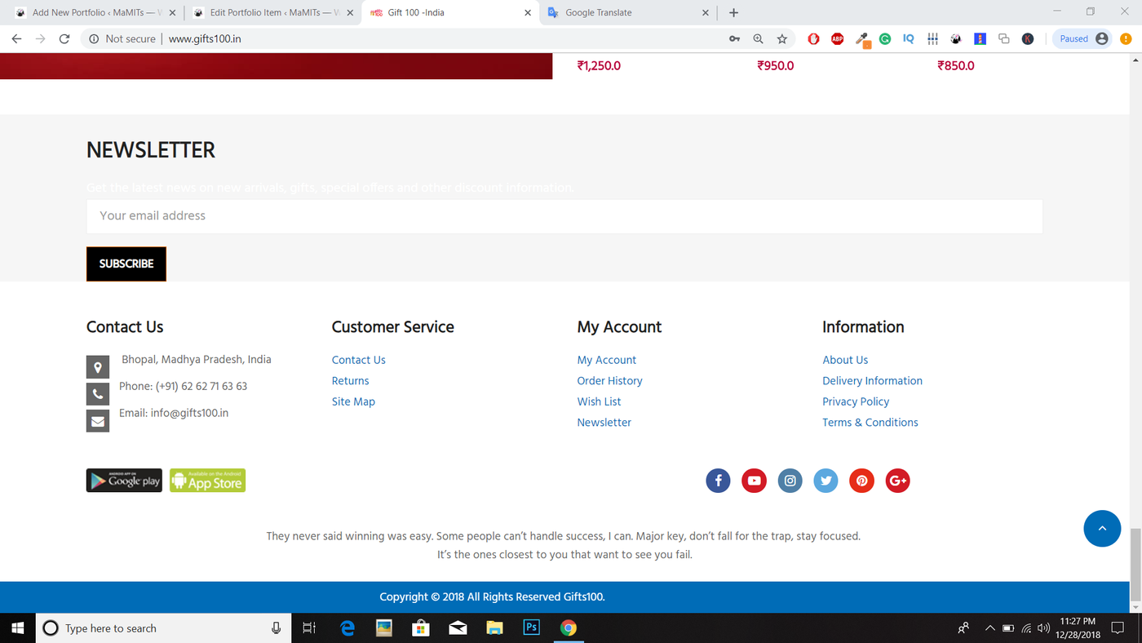Viewport: 1142px width, 643px height.
Task: Open Photoshop from the taskbar
Action: point(532,627)
